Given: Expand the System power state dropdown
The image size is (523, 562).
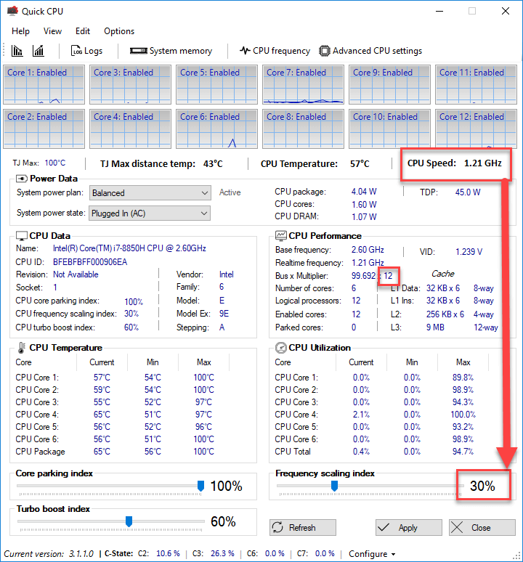Looking at the screenshot, I should coord(150,213).
